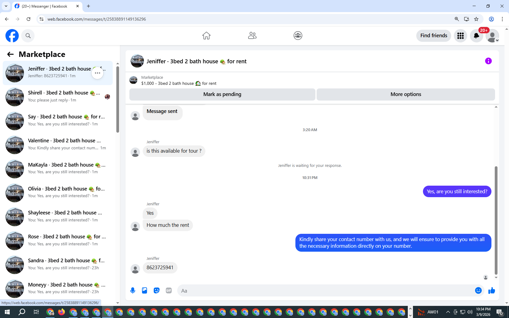This screenshot has height=318, width=509.
Task: Show hidden system tray icons
Action: [x=448, y=312]
